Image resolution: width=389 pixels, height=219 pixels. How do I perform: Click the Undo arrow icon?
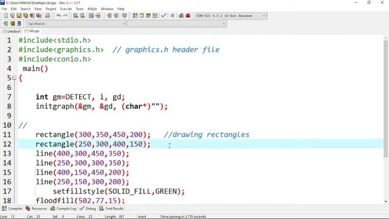point(58,16)
